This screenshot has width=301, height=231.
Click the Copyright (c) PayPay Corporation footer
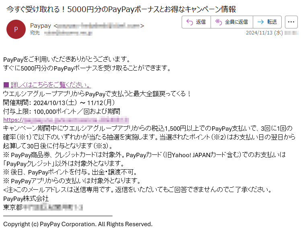coord(78,224)
